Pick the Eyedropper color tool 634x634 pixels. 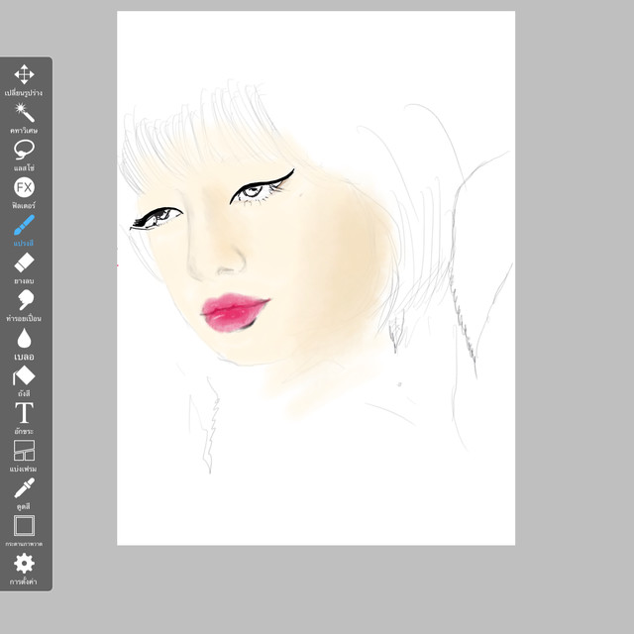25,488
